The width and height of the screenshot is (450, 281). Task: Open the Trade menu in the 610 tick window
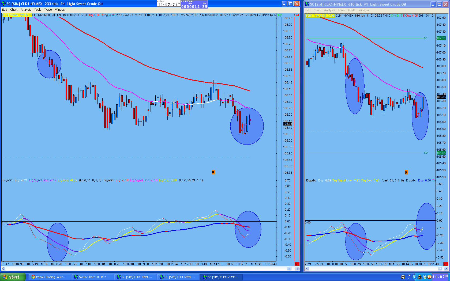[x=351, y=10]
